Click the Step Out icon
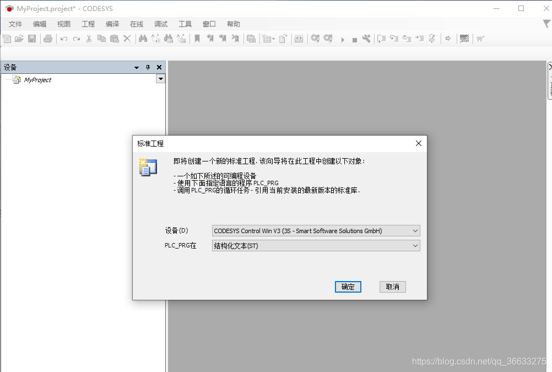Screen dimensions: 552x372 (x=407, y=39)
